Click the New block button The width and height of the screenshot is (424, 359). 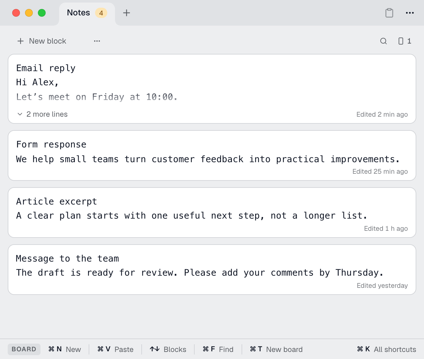(42, 41)
